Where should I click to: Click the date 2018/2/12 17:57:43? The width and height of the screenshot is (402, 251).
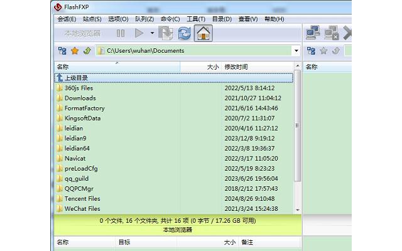click(251, 189)
